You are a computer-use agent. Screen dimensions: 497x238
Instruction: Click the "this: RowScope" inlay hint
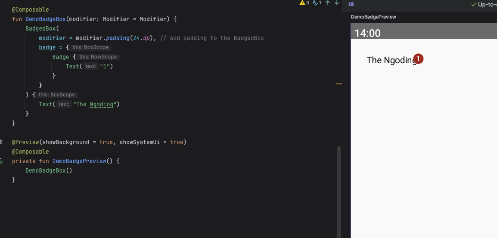98,57
